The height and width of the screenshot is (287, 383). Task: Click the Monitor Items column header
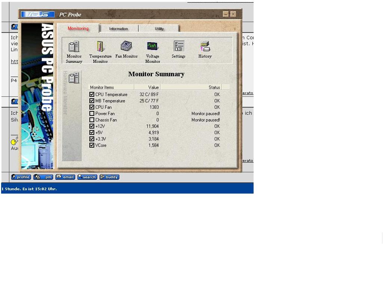(111, 87)
